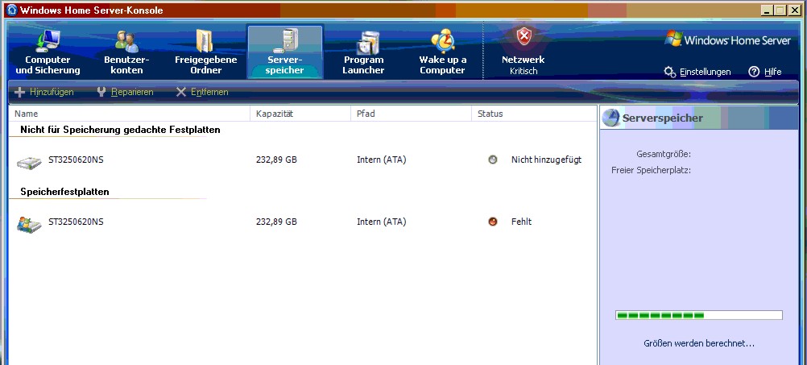Click the 232,89 GB capacity of the missing drive
Viewport: 807px width, 365px height.
click(276, 222)
